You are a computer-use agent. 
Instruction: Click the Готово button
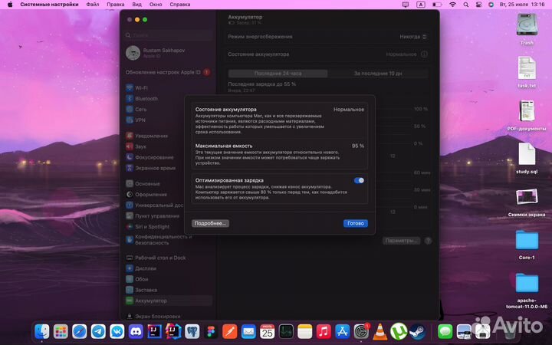356,223
